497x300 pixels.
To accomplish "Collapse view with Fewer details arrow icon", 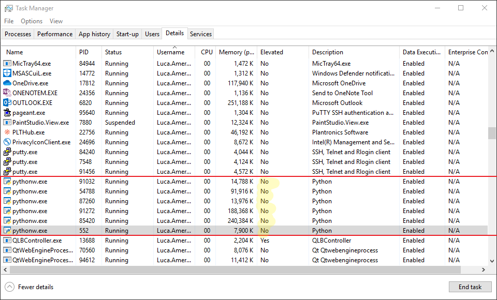I will tap(9, 287).
